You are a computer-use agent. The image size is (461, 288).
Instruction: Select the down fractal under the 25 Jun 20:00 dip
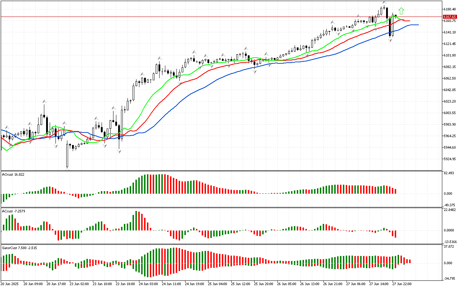click(255, 72)
